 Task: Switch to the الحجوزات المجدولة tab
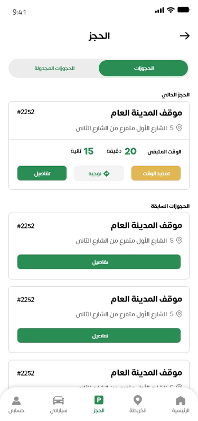54,68
